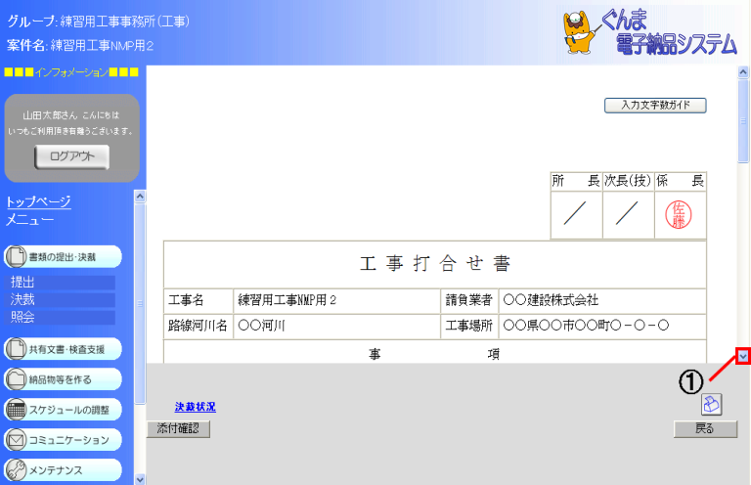Screen dimensions: 751x485
Task: Select 提出 submenu item
Action: pyautogui.click(x=60, y=282)
